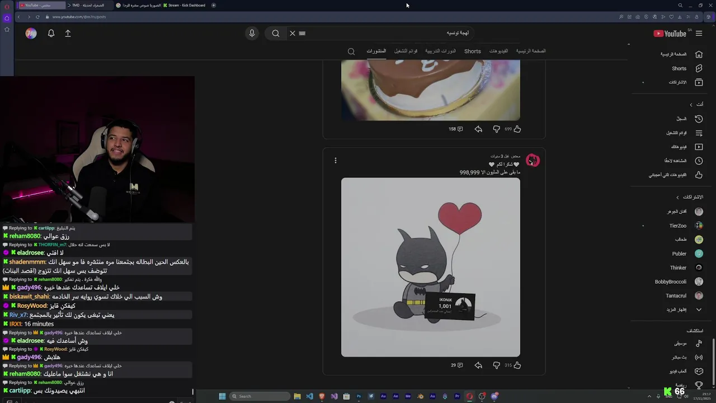Click the YouTube search magnifier button
The width and height of the screenshot is (716, 403).
click(x=276, y=33)
